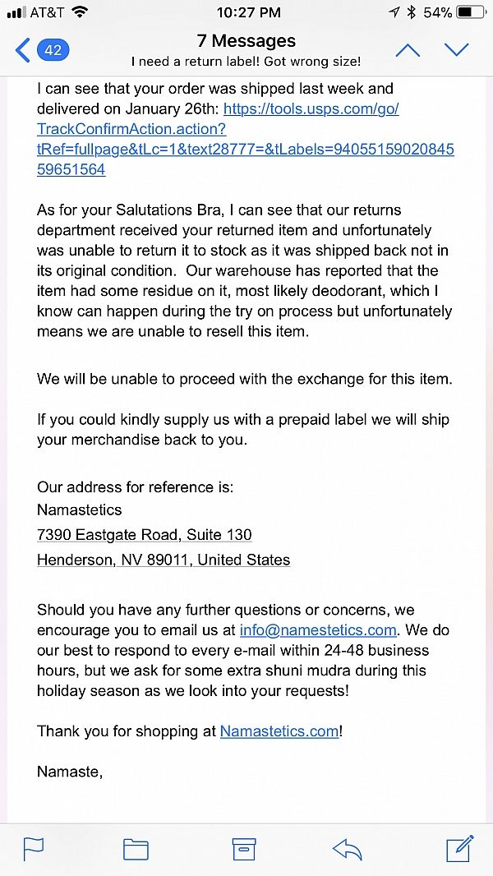493x876 pixels.
Task: Tap the subject line "I need a return label!"
Action: [x=246, y=62]
